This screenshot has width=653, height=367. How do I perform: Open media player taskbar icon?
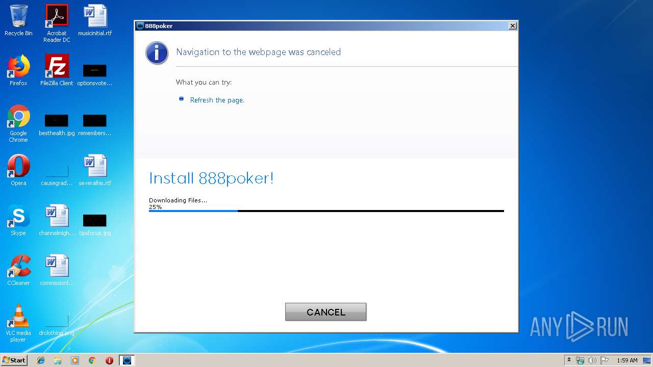(x=75, y=360)
